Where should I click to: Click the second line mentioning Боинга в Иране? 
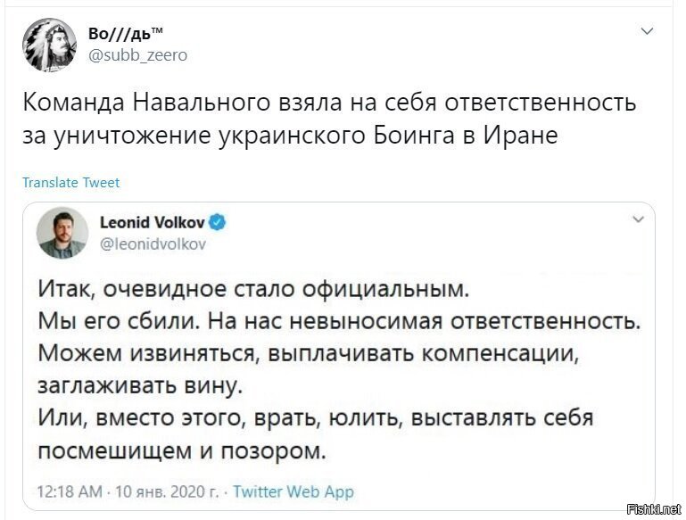[x=291, y=136]
